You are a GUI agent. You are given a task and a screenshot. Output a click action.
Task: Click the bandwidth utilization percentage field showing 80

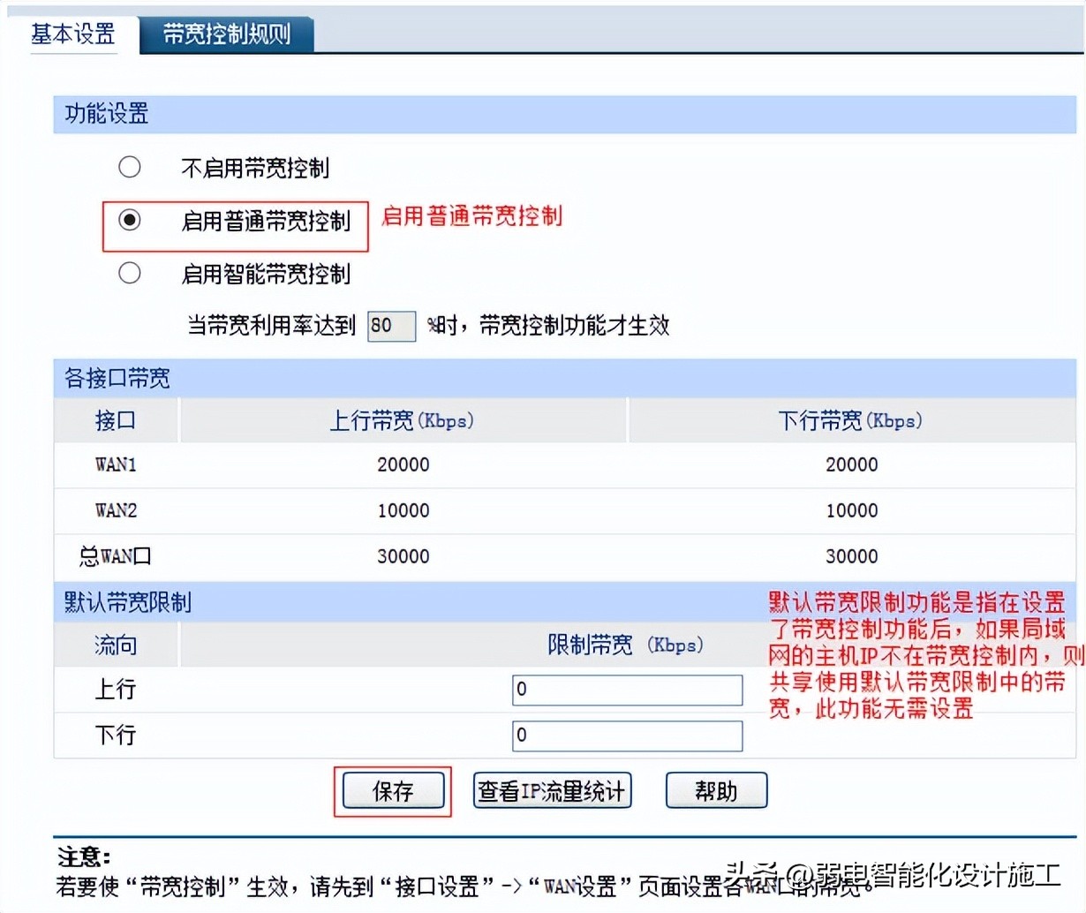(x=391, y=326)
